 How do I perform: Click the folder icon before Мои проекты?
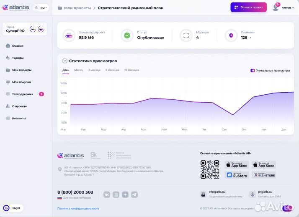click(60, 8)
